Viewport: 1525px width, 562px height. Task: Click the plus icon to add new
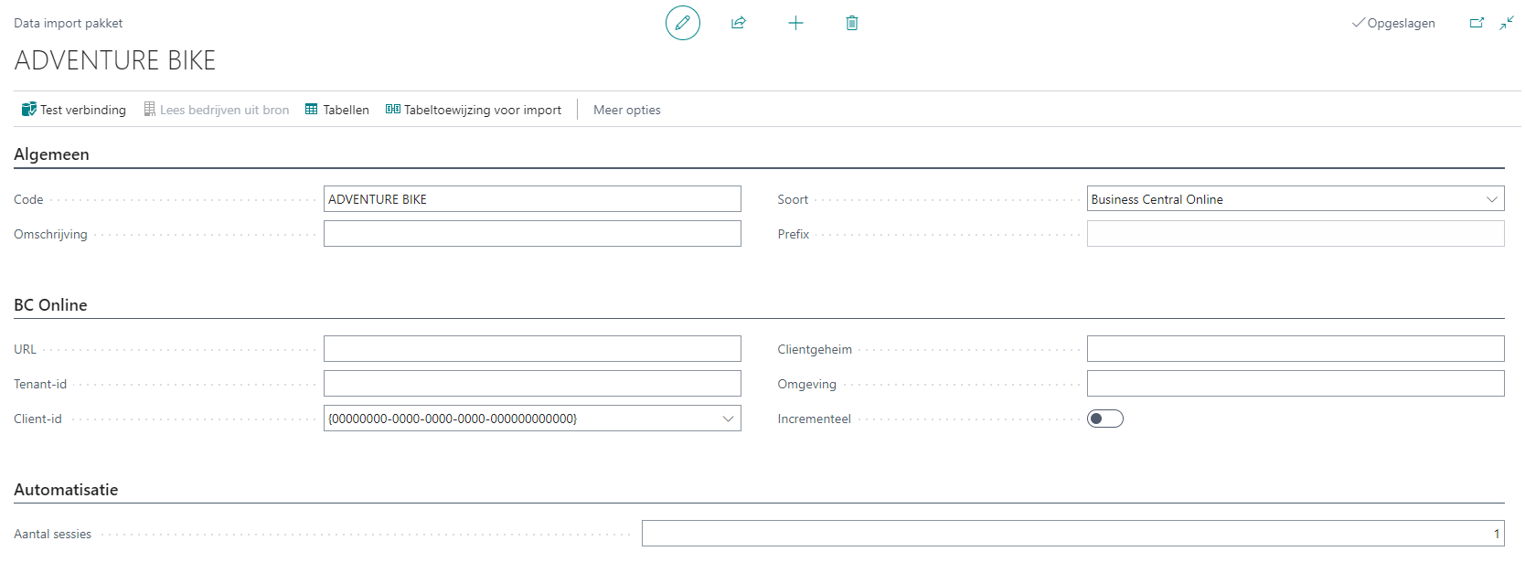pyautogui.click(x=795, y=23)
